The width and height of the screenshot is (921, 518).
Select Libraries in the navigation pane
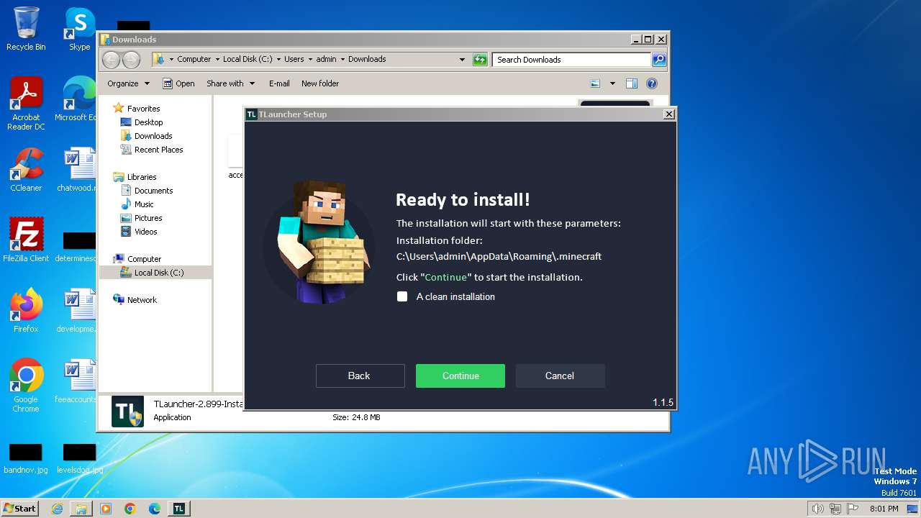pyautogui.click(x=142, y=177)
